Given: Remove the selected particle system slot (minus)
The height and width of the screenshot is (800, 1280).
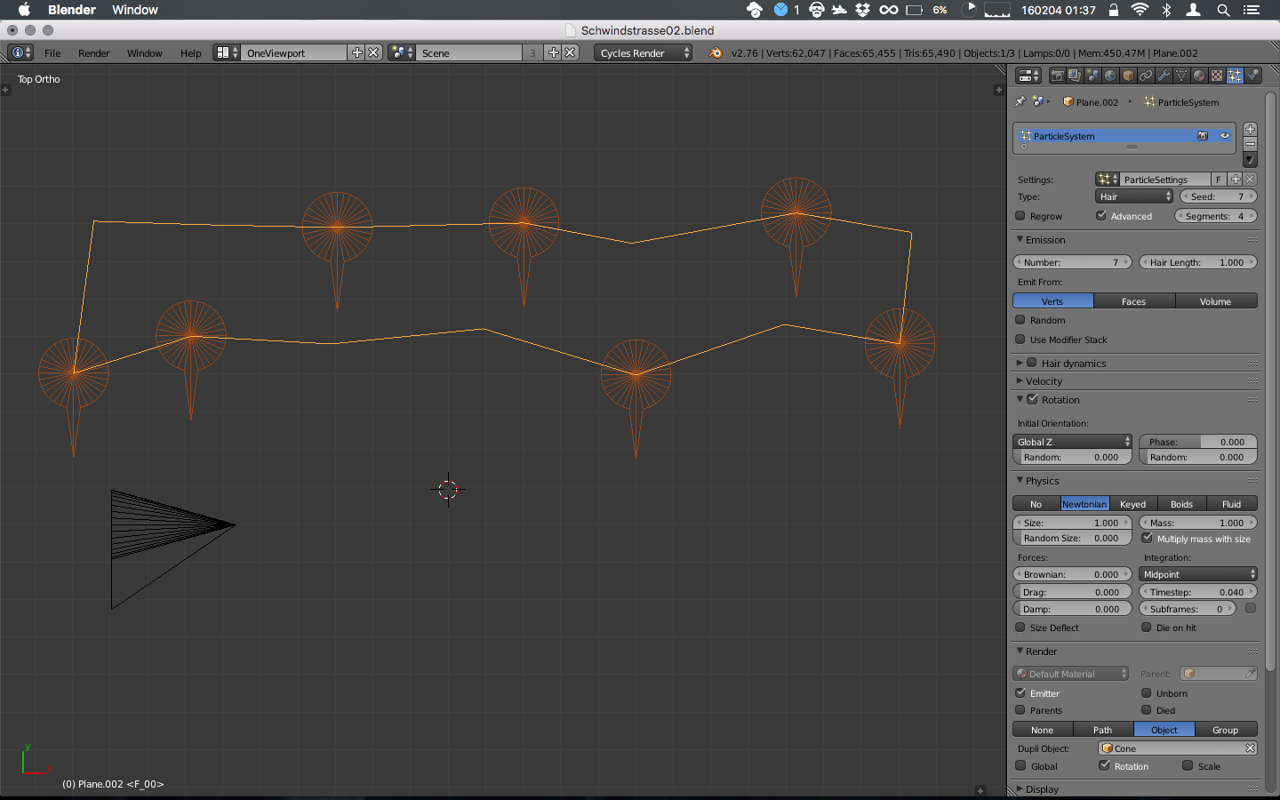Looking at the screenshot, I should 1250,144.
